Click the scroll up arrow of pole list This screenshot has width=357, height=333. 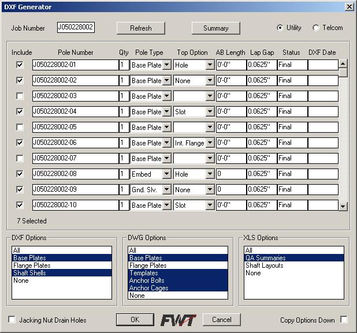click(x=343, y=63)
